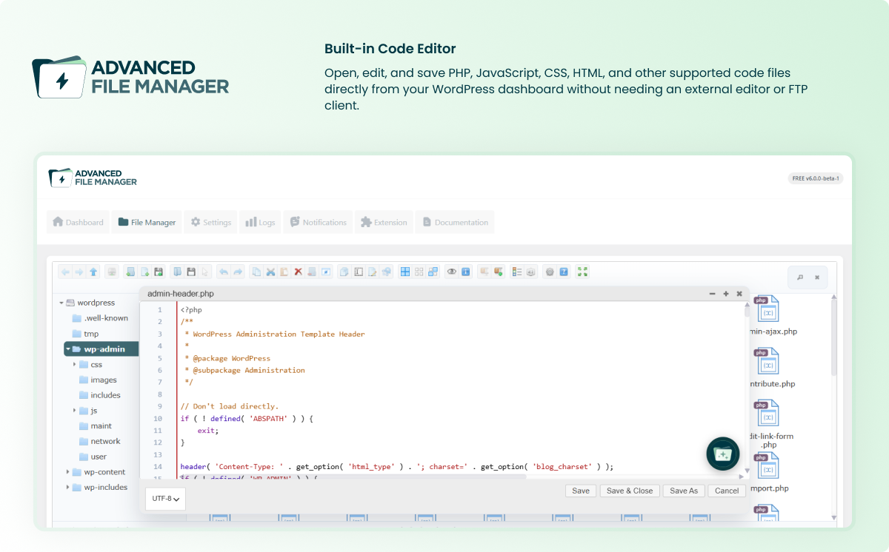Screen dimensions: 889x552
Task: Click the 'exit;' code line in editor
Action: pyautogui.click(x=207, y=430)
